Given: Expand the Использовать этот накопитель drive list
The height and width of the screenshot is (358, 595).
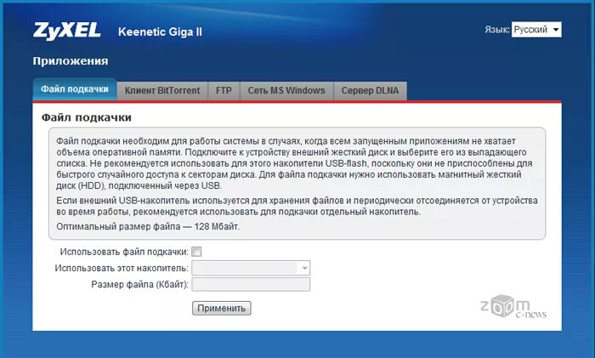Looking at the screenshot, I should [251, 268].
